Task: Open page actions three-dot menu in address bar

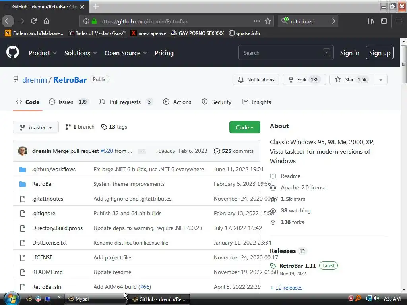Action: coord(256,21)
